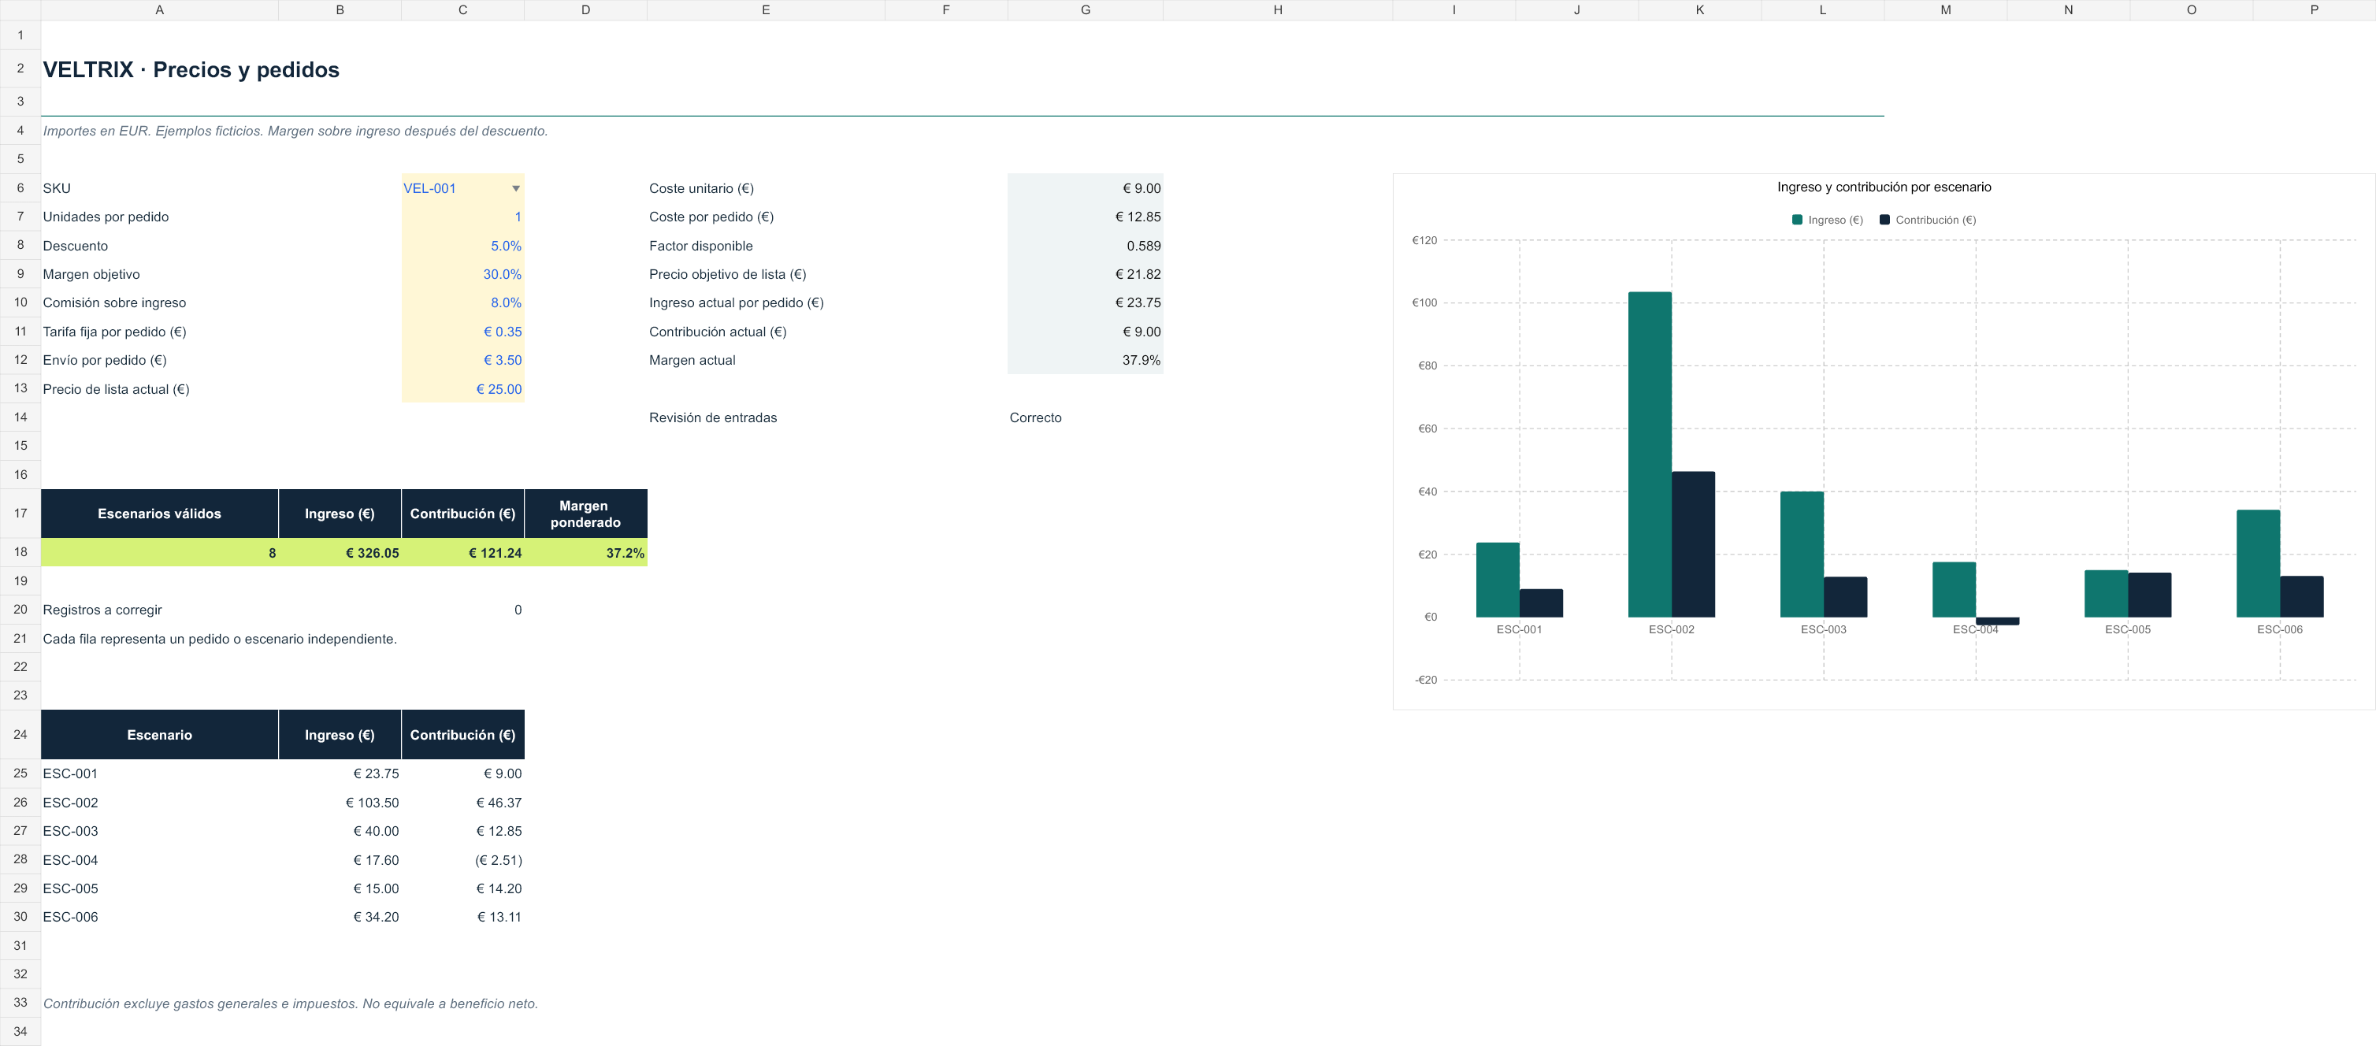The image size is (2376, 1046).
Task: Select the Factor disponible value 0.589
Action: pyautogui.click(x=1086, y=247)
